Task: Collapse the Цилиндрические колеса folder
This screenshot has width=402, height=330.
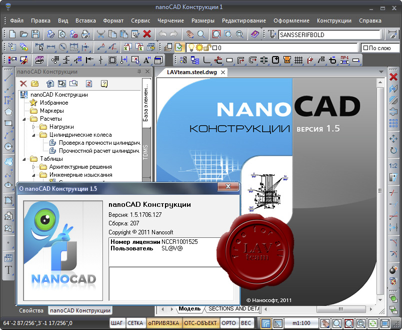Action: (x=33, y=135)
